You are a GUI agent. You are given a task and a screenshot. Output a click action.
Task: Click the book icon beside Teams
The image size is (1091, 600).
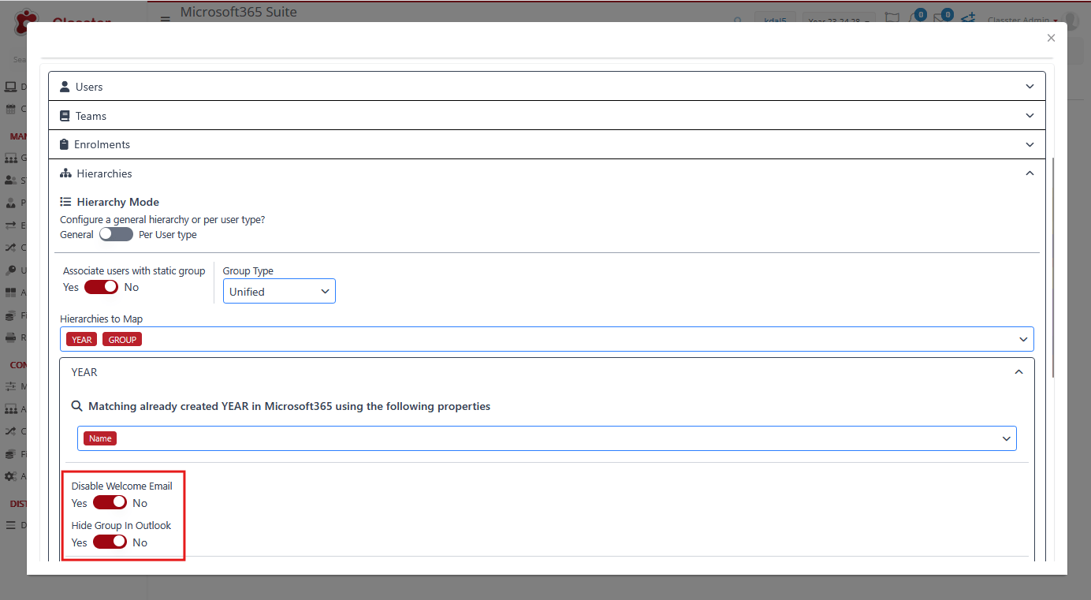65,116
